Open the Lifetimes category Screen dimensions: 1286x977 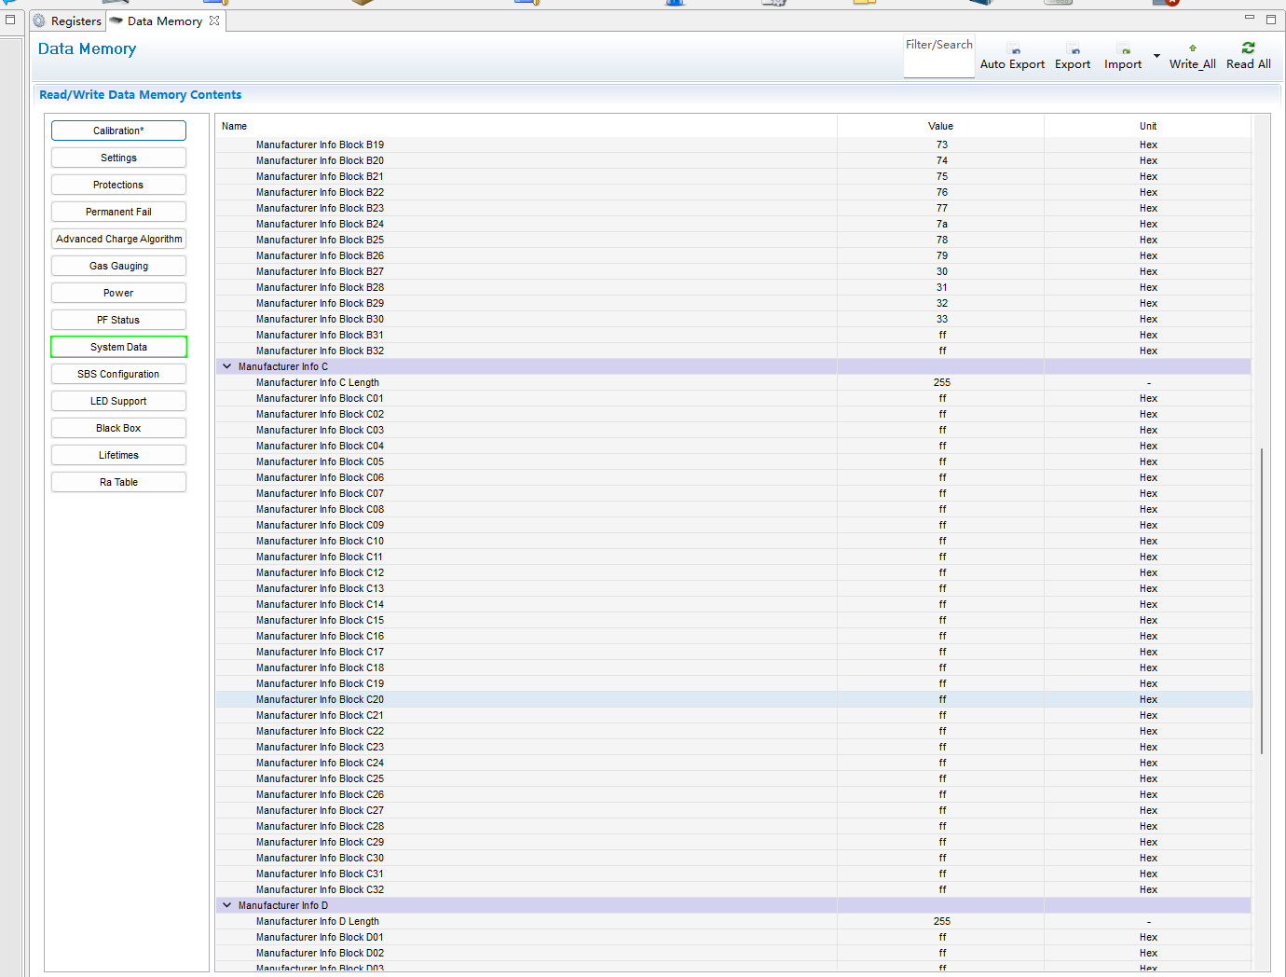(118, 455)
